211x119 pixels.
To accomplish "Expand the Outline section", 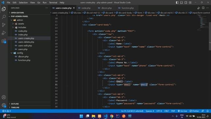I will 29,104.
